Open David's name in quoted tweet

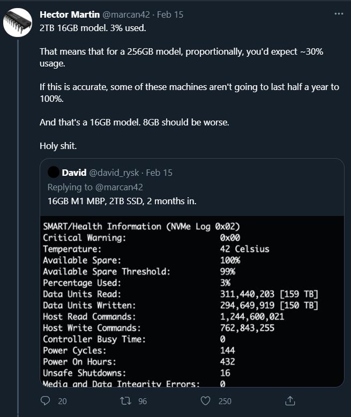coord(73,173)
